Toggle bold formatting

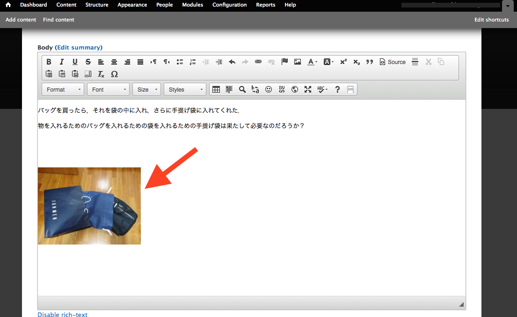pyautogui.click(x=49, y=62)
